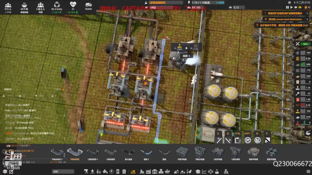
Task: Open the food supply months indicator
Action: [x=24, y=8]
